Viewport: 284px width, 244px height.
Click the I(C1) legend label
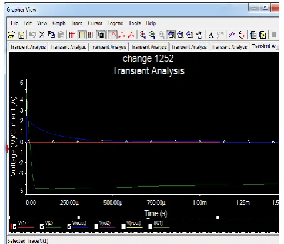pyautogui.click(x=158, y=223)
